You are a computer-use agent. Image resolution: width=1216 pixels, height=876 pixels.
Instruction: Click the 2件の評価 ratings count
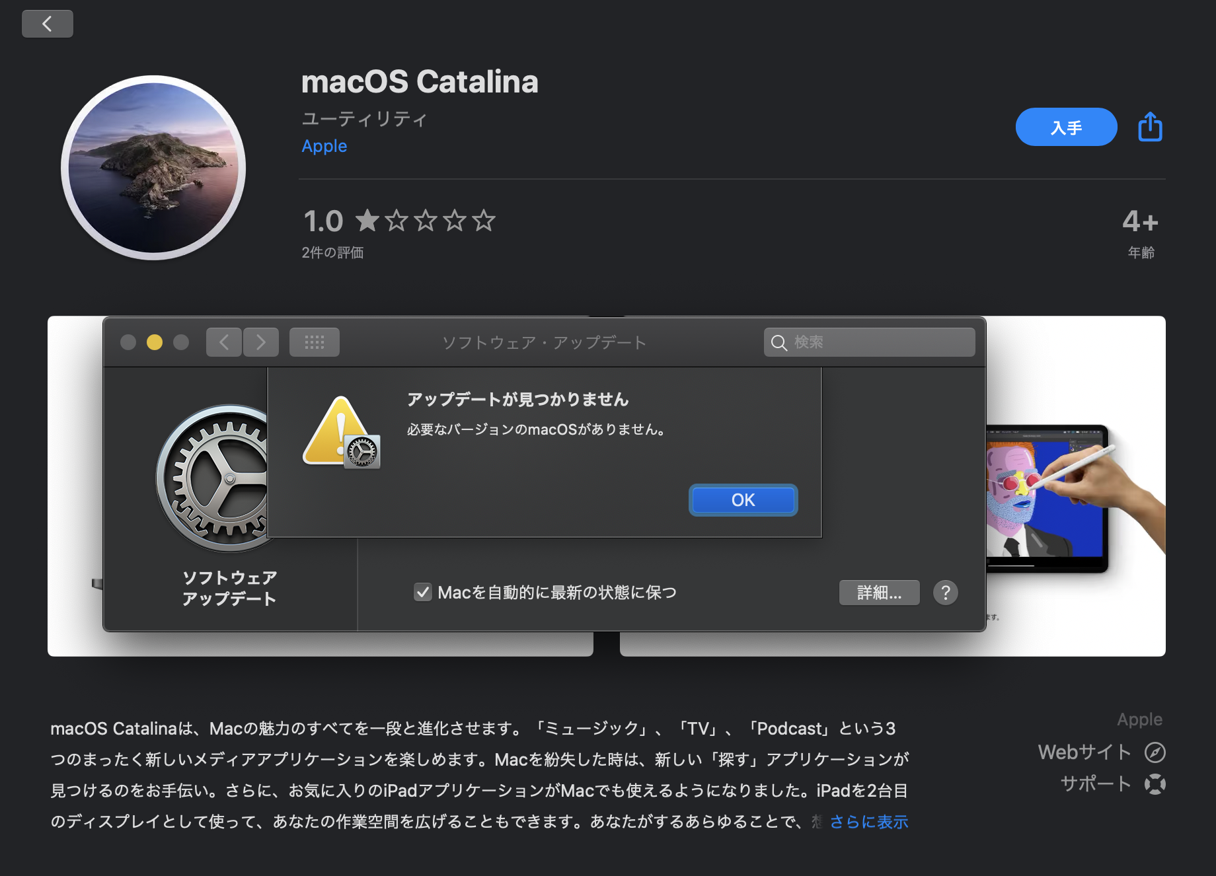pos(332,252)
